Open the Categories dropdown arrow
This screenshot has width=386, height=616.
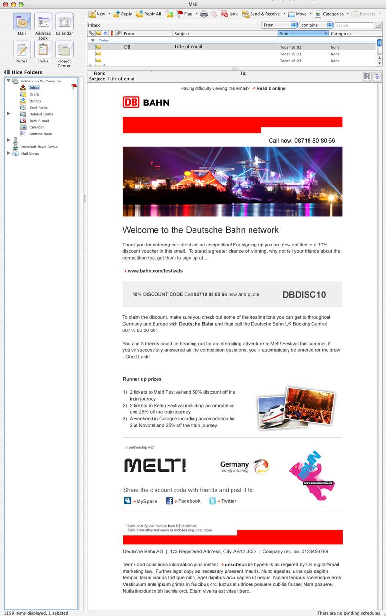click(x=347, y=14)
